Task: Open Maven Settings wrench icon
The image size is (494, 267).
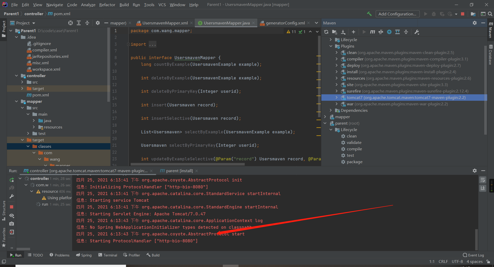Action: (417, 32)
